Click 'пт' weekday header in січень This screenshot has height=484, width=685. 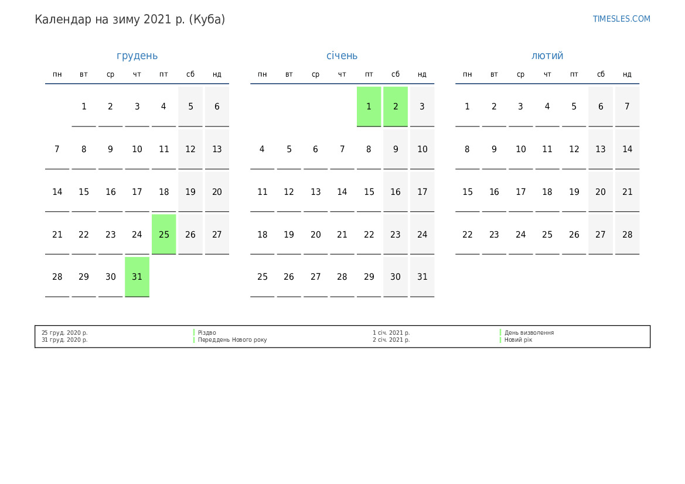[x=369, y=74]
